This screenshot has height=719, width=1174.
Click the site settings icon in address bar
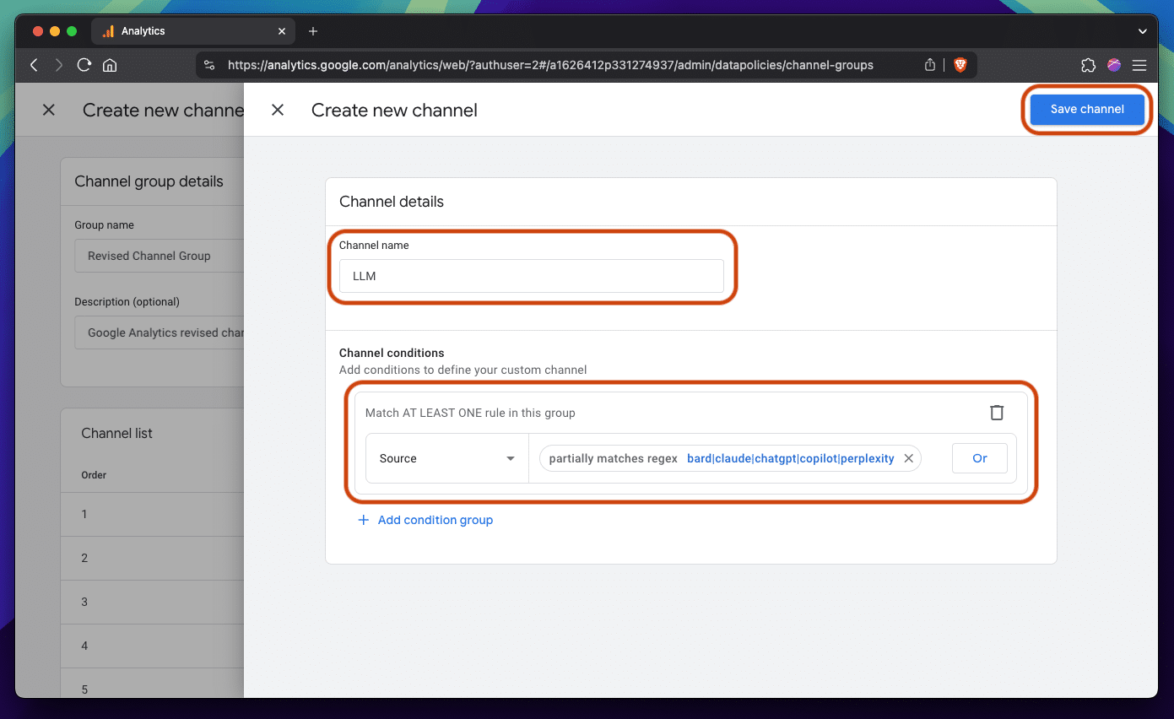210,65
